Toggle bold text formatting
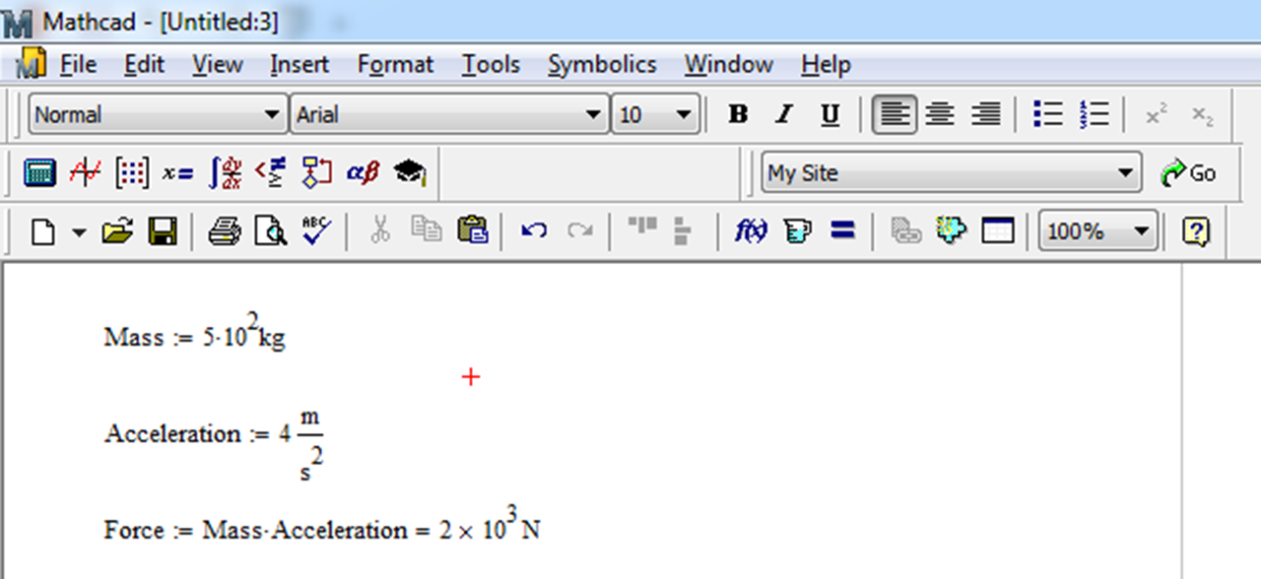 click(x=737, y=113)
